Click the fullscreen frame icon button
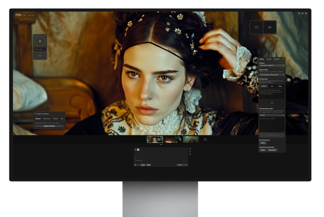The image size is (324, 217). 270,27
